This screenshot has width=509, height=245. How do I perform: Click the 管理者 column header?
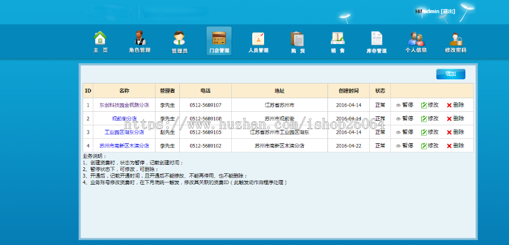[167, 91]
